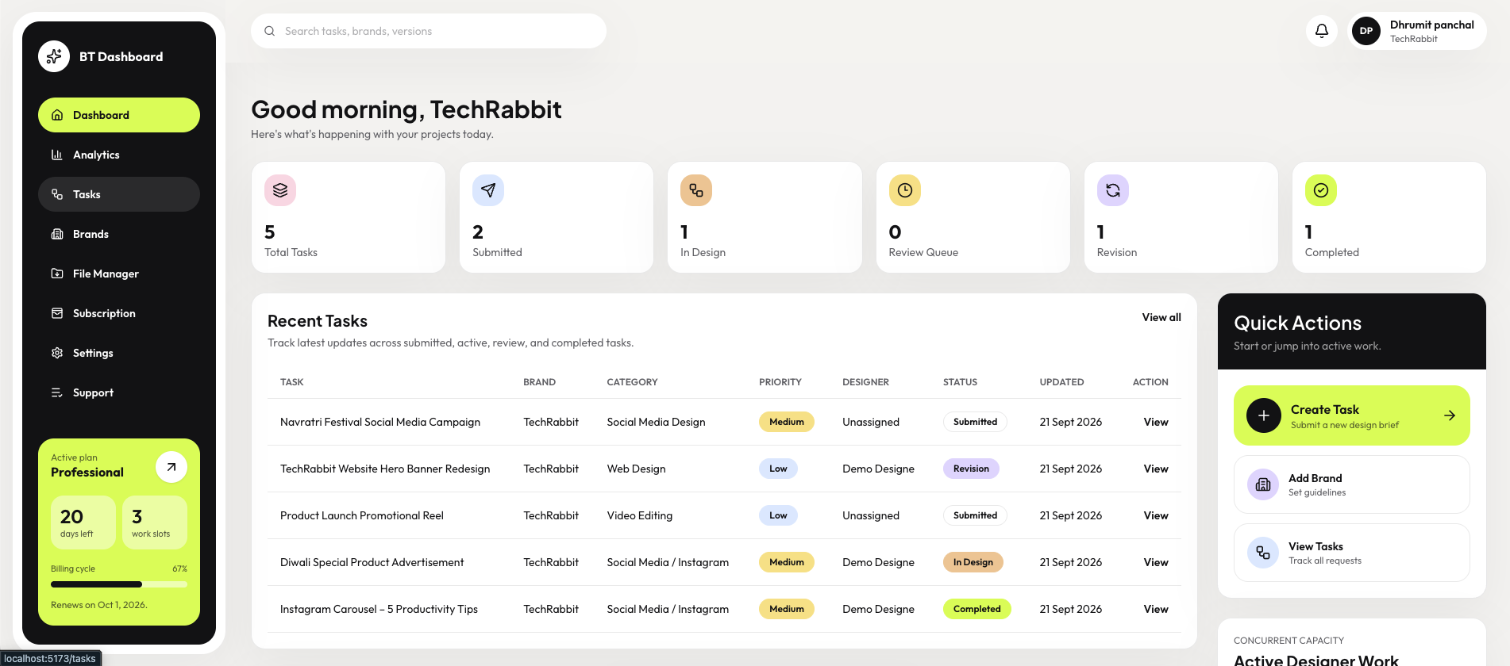1510x666 pixels.
Task: Open Brands in the sidebar
Action: tap(119, 234)
